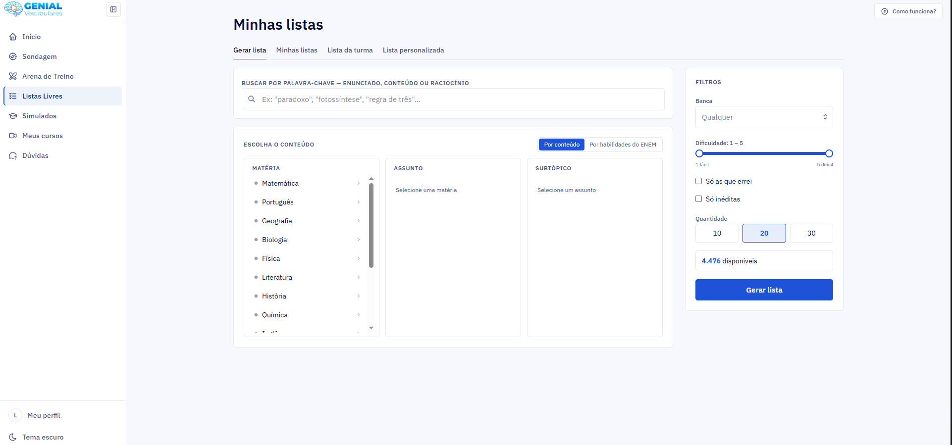
Task: Select the Por conteúdo toggle option
Action: (x=562, y=145)
